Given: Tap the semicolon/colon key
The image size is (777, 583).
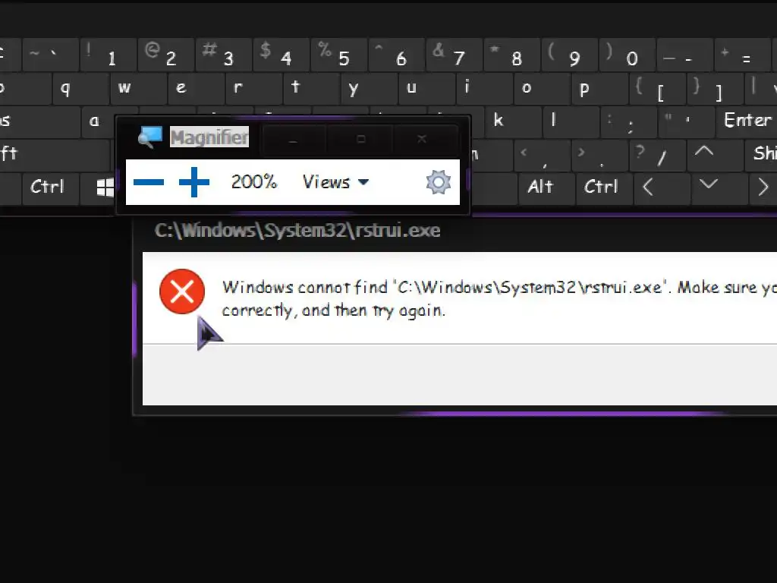Looking at the screenshot, I should pos(628,121).
